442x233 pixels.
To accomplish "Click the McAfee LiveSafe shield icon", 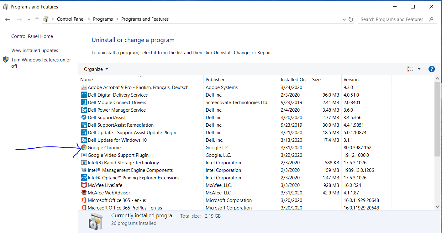I will click(84, 185).
